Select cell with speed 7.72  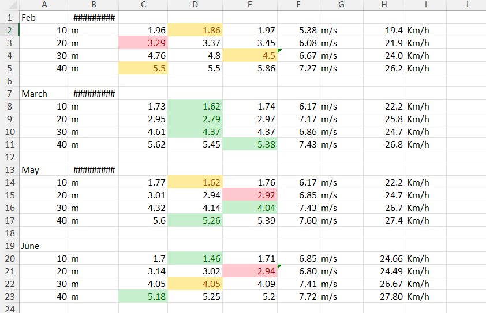[x=298, y=297]
